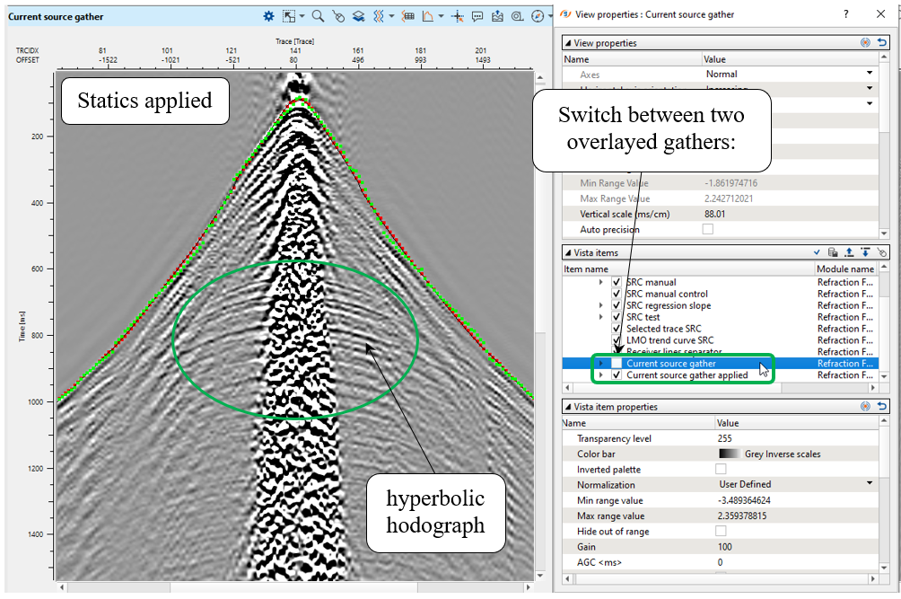The width and height of the screenshot is (901, 599).
Task: Open the Normalization dropdown
Action: pos(869,484)
